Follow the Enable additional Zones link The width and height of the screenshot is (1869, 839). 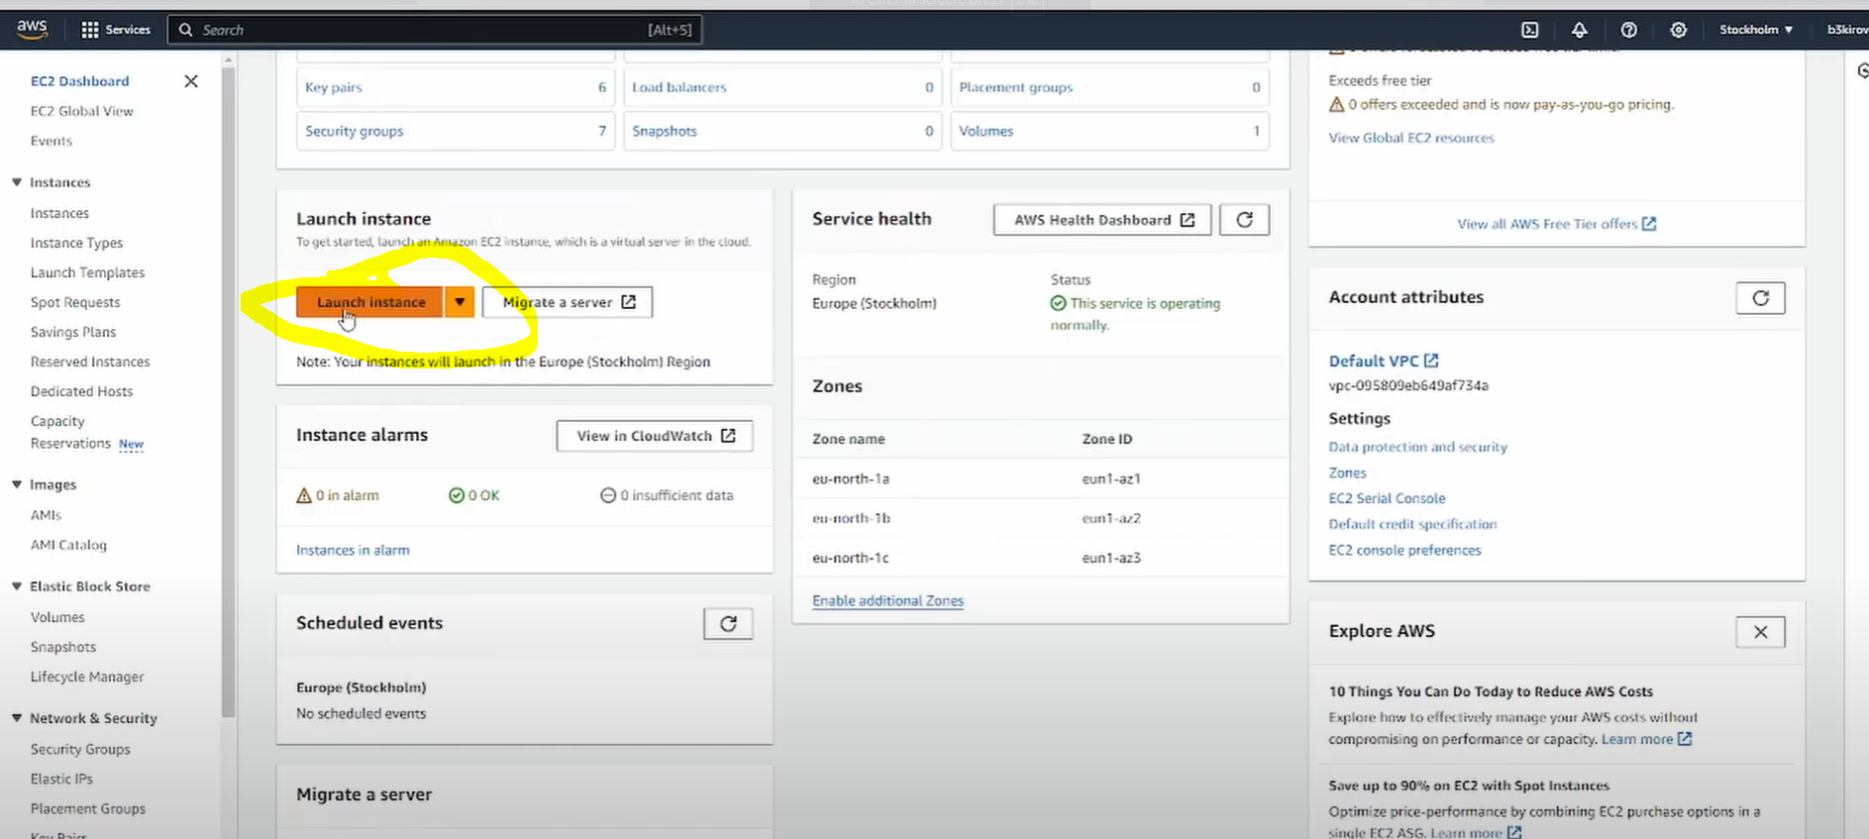pos(887,600)
